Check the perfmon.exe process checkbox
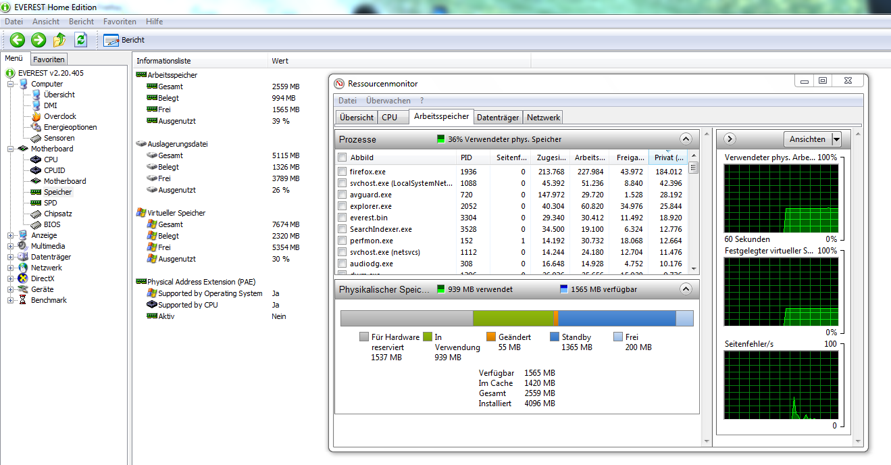This screenshot has width=891, height=465. (x=342, y=241)
